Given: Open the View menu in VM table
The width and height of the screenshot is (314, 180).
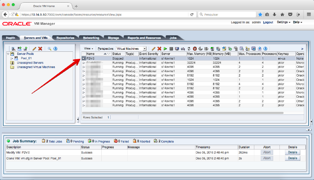Looking at the screenshot, I should 89,49.
